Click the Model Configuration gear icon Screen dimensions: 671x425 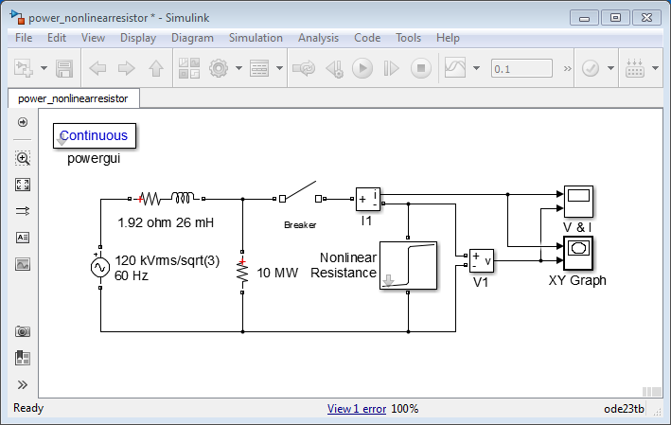(x=220, y=69)
